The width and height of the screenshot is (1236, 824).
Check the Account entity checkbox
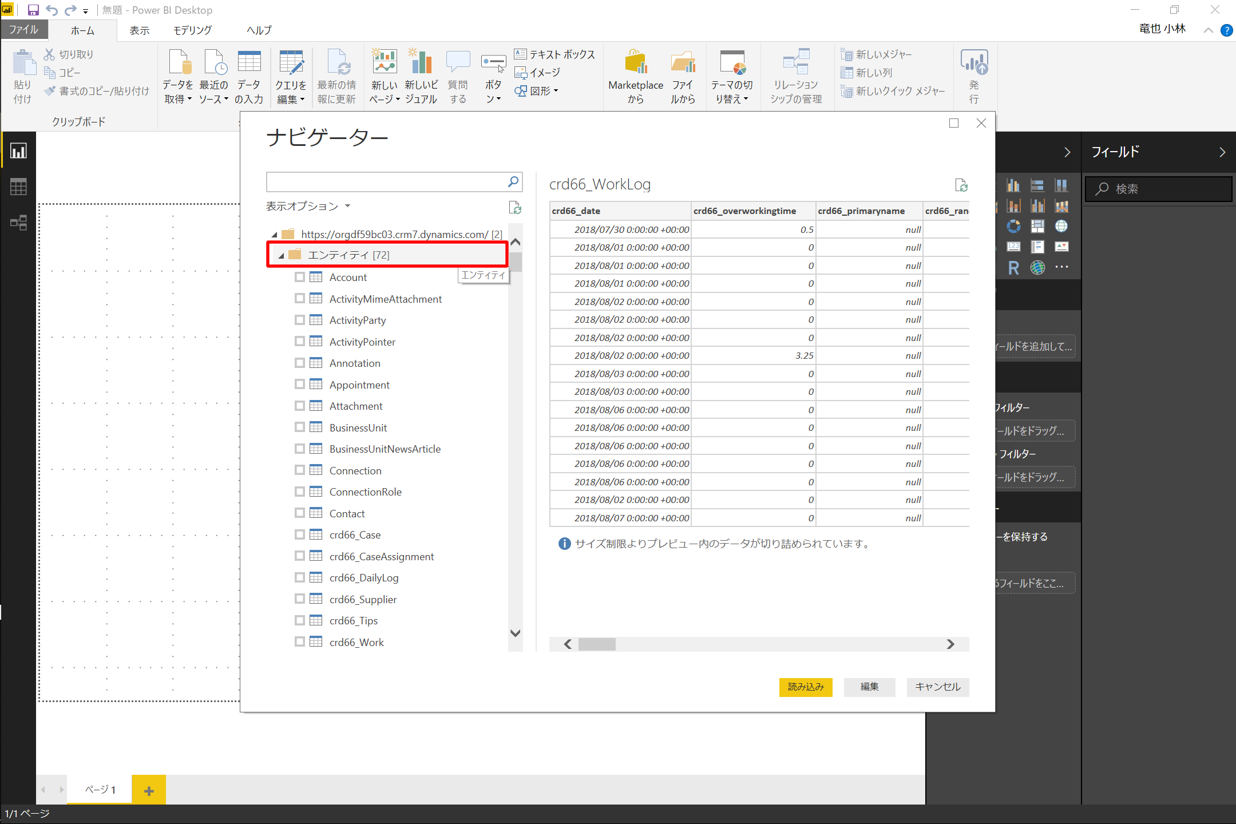tap(300, 277)
